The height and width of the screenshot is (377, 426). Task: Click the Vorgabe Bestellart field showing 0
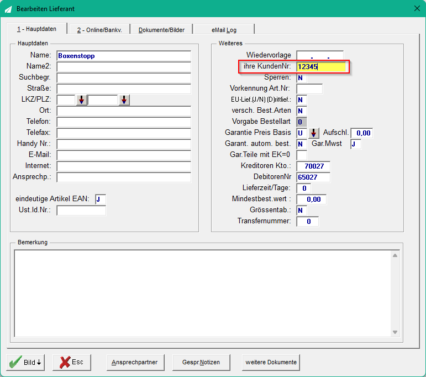[x=302, y=122]
